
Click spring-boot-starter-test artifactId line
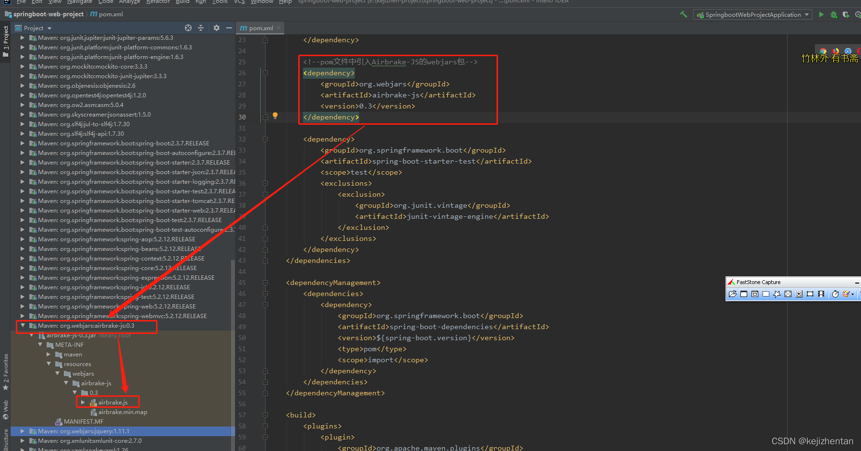tap(426, 161)
